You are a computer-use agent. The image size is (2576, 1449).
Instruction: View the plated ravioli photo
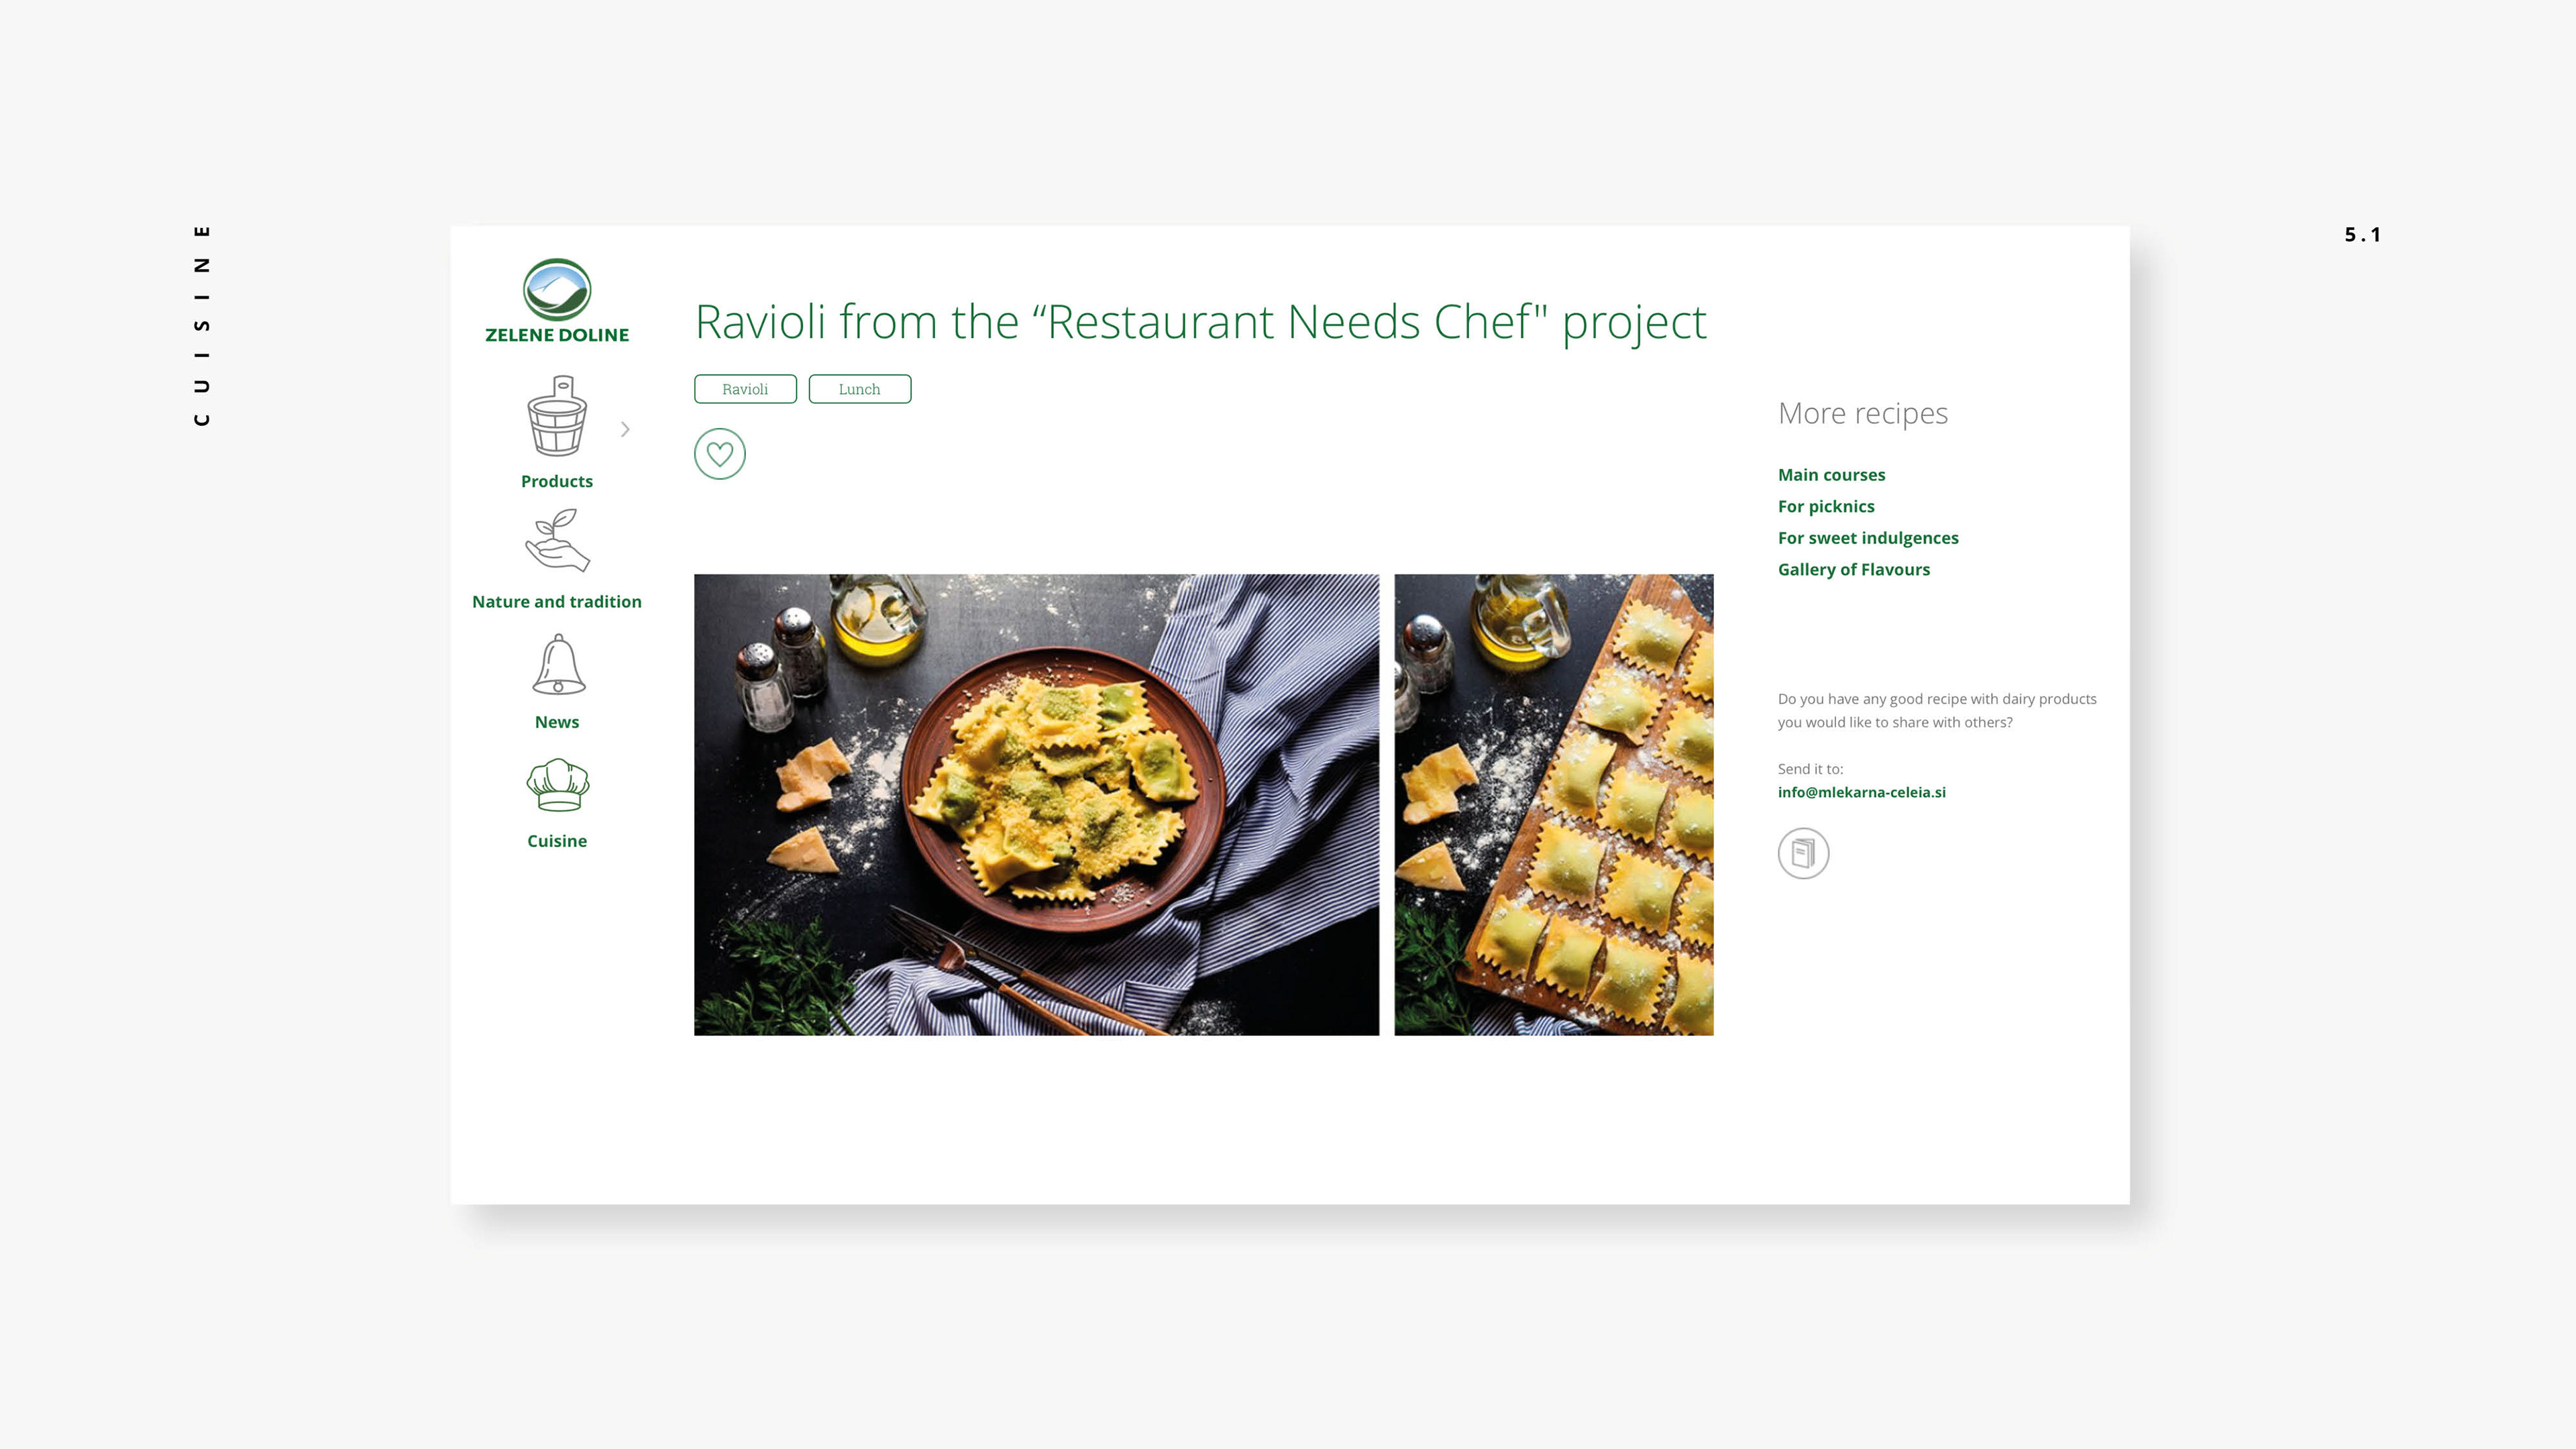point(1036,804)
